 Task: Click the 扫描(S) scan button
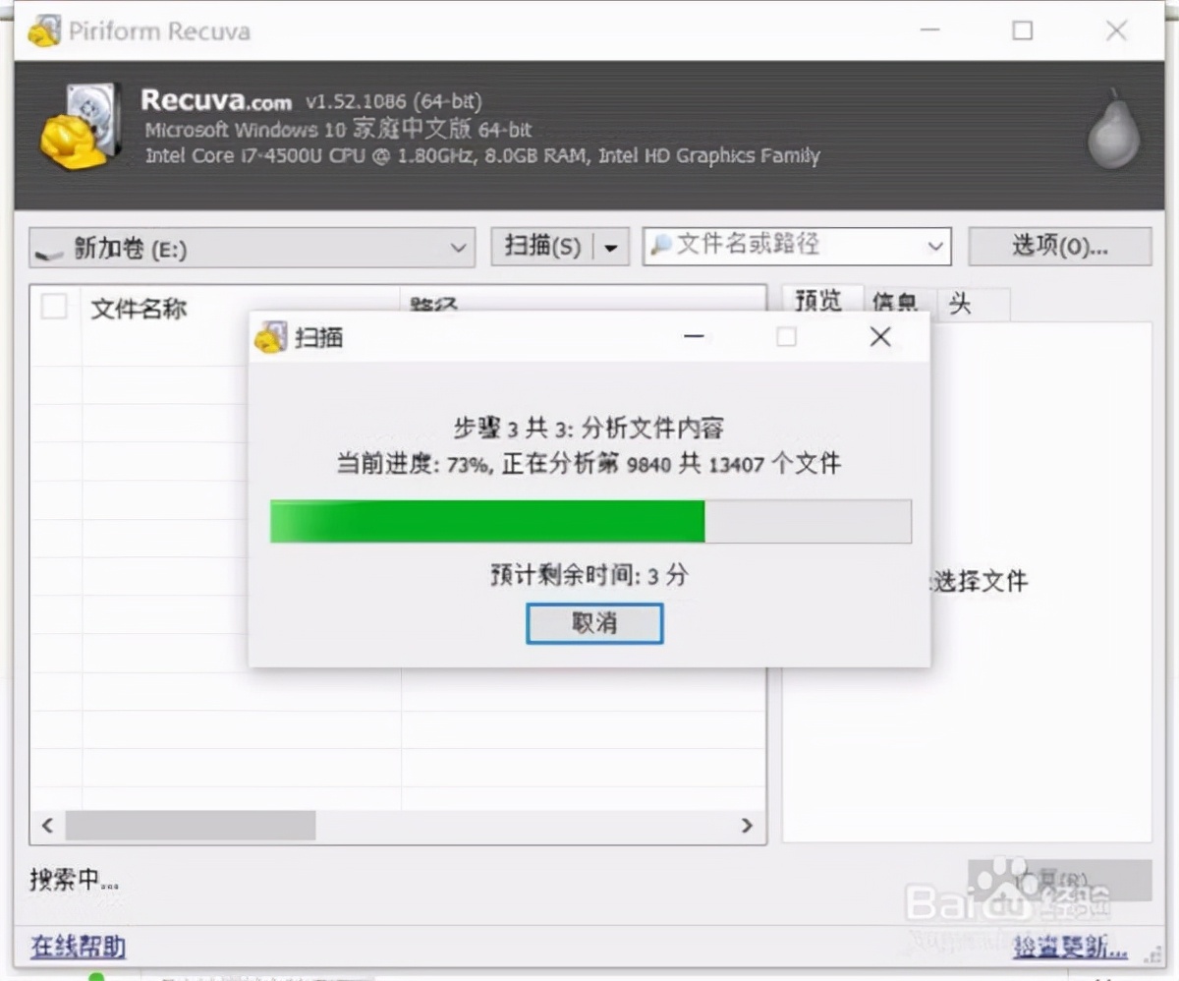[x=543, y=248]
